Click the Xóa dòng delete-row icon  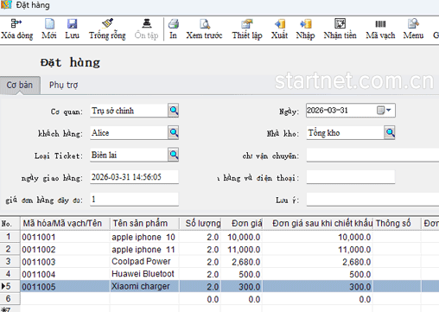coord(16,23)
